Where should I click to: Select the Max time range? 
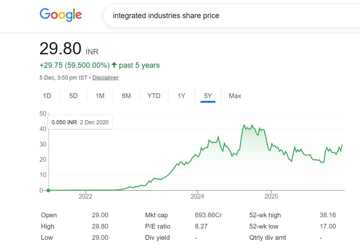pyautogui.click(x=235, y=96)
